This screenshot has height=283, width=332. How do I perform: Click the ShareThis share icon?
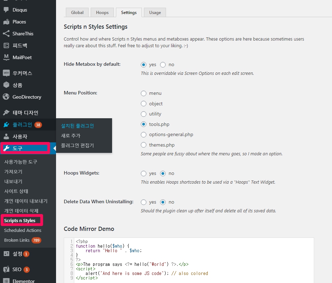[6, 34]
